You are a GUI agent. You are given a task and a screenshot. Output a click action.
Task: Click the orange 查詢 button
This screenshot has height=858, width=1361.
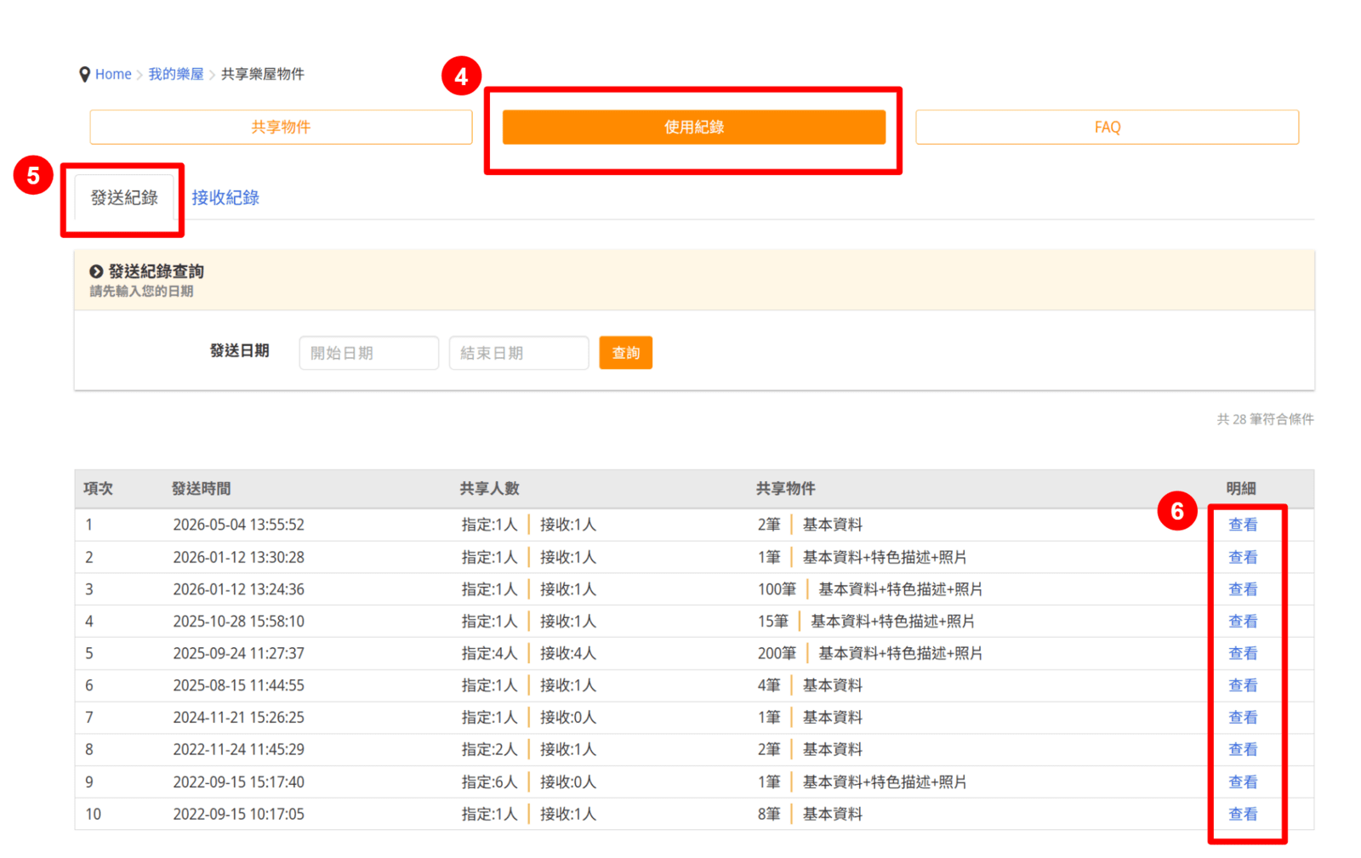point(626,353)
